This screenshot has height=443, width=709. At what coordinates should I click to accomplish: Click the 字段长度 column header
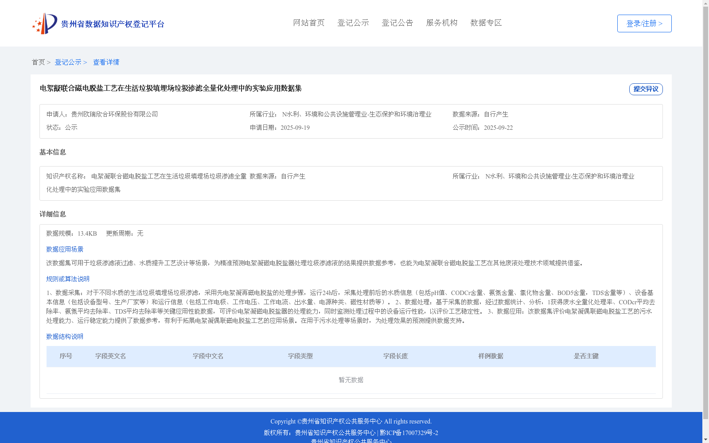[x=396, y=356]
